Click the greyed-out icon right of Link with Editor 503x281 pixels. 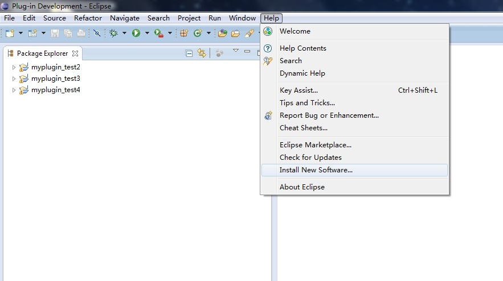219,53
